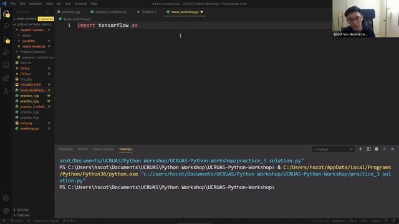Open the Go menu
Viewport: 399px width, 224px height.
[x=59, y=4]
